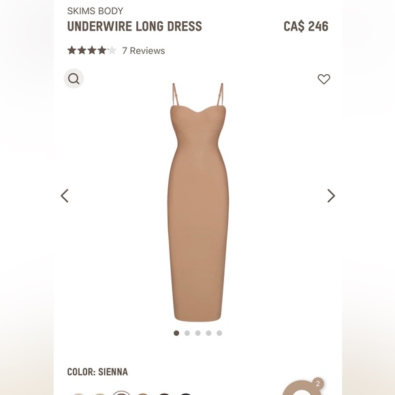Open the floating chat bubble with badge
395x395 pixels.
(302, 388)
